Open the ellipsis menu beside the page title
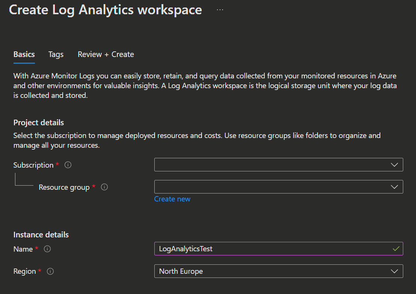Screen dimensions: 416x294 [220, 10]
